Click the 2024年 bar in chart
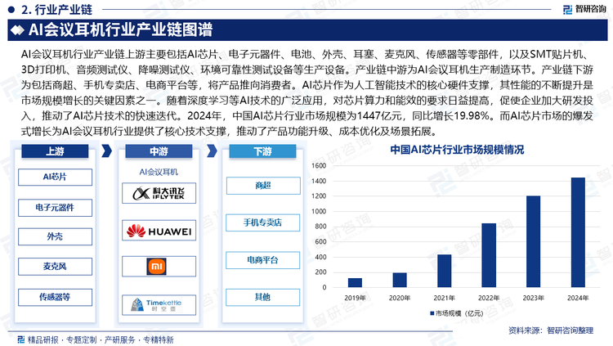The height and width of the screenshot is (346, 613). pyautogui.click(x=578, y=232)
